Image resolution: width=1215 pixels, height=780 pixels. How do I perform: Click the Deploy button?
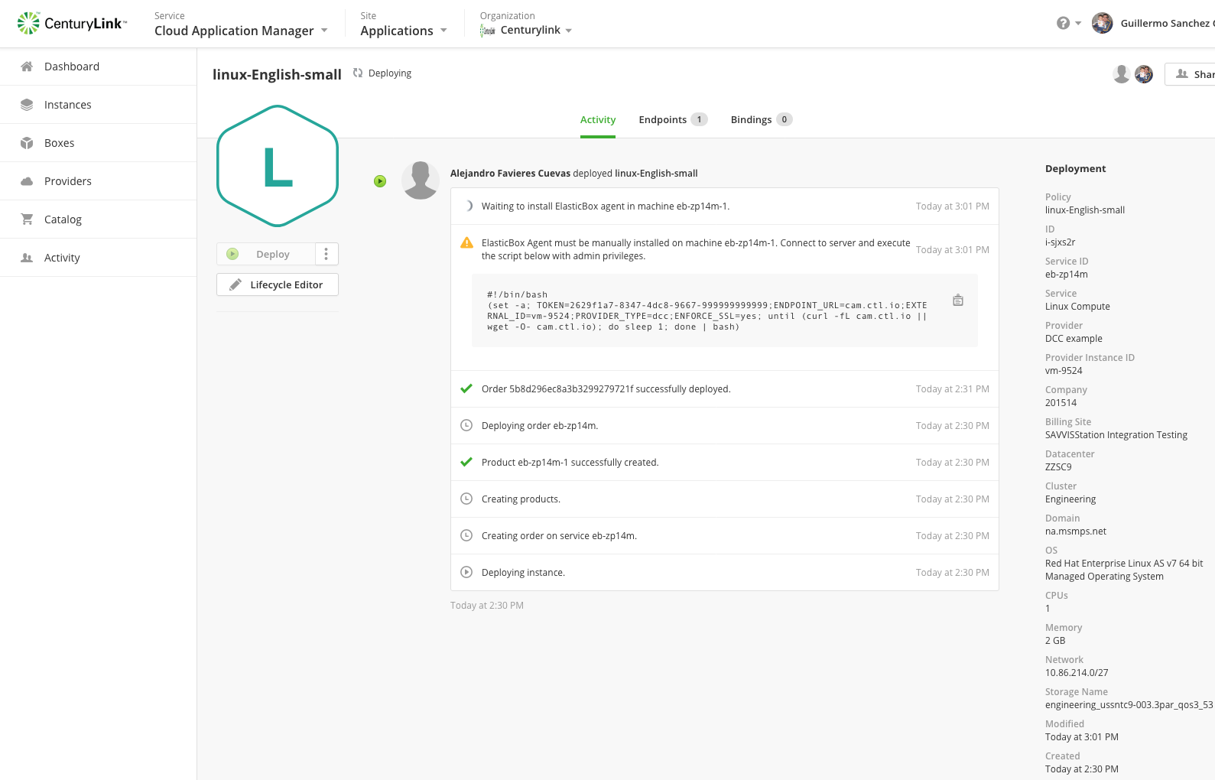(266, 254)
